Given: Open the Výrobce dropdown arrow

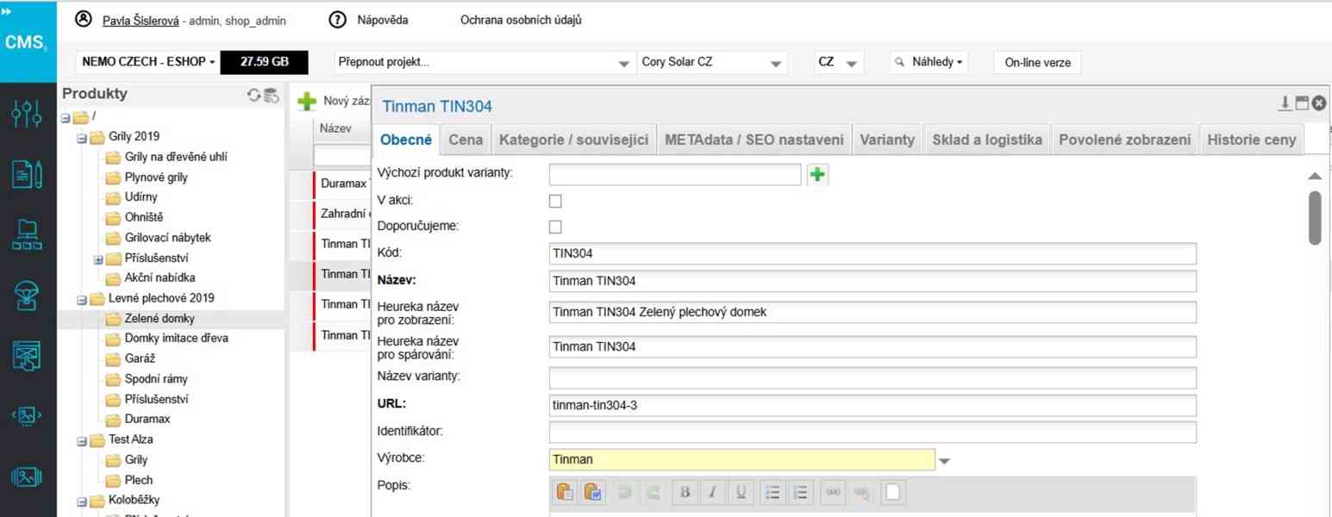Looking at the screenshot, I should pyautogui.click(x=944, y=461).
